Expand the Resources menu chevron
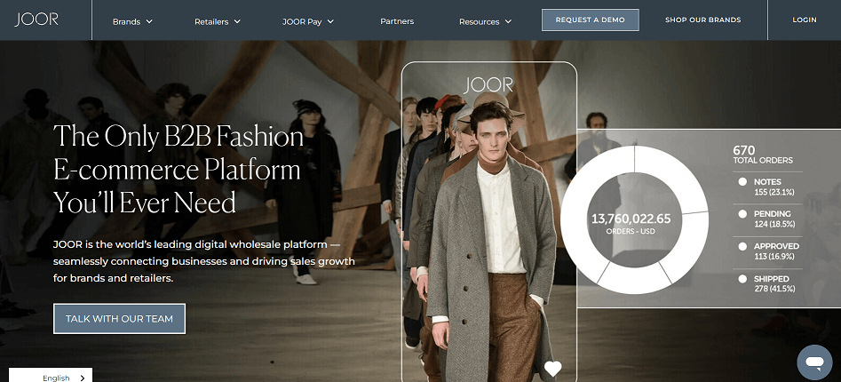 (508, 21)
